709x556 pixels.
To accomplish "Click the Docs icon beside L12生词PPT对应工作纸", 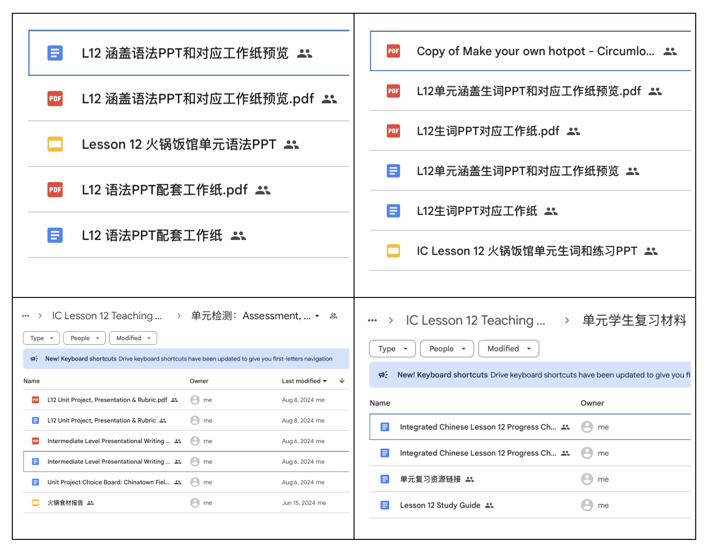I will click(x=393, y=210).
